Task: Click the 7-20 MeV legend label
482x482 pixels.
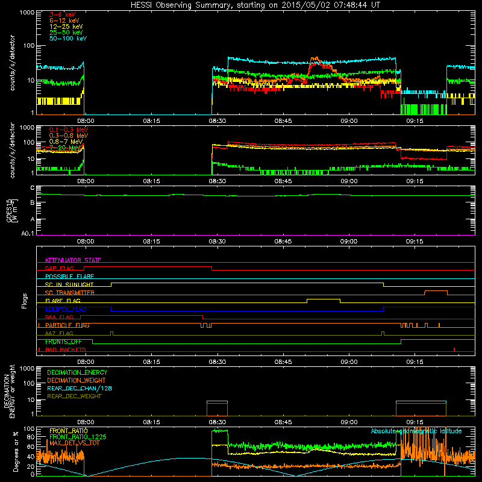Action: click(64, 148)
